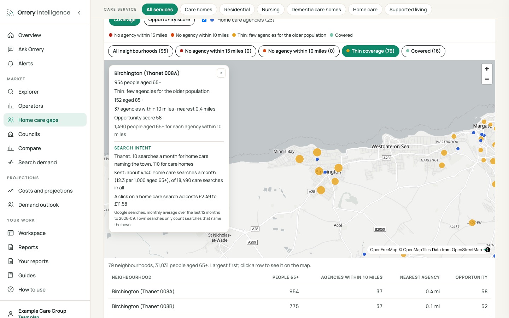Click the Ask Orrery chat icon
This screenshot has width=509, height=318.
point(11,49)
